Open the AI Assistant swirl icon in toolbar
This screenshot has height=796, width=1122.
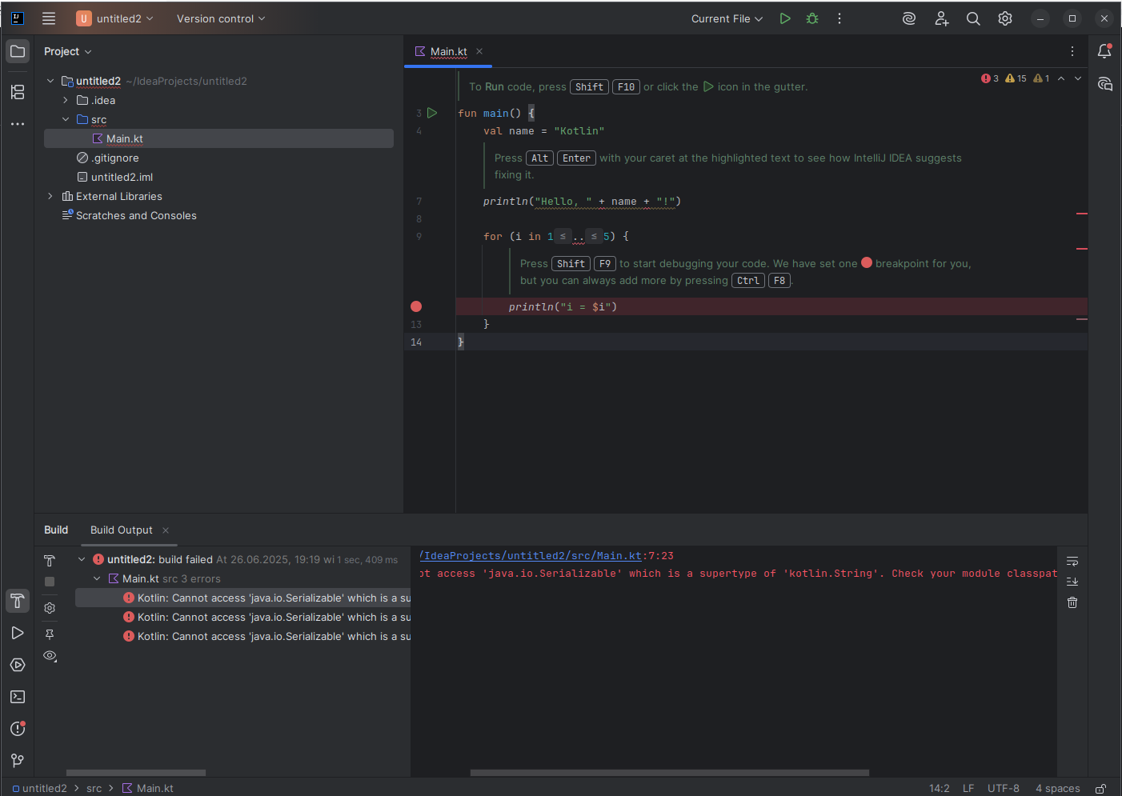tap(909, 18)
